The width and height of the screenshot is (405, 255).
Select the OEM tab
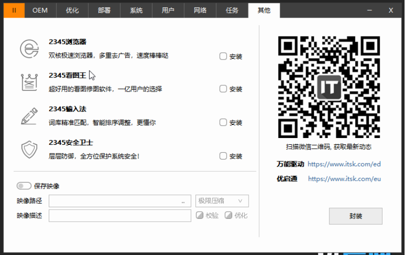[x=40, y=10]
